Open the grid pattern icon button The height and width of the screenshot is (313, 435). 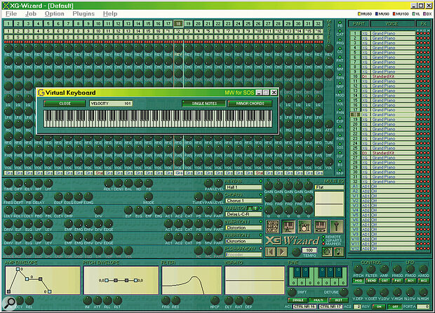[272, 227]
